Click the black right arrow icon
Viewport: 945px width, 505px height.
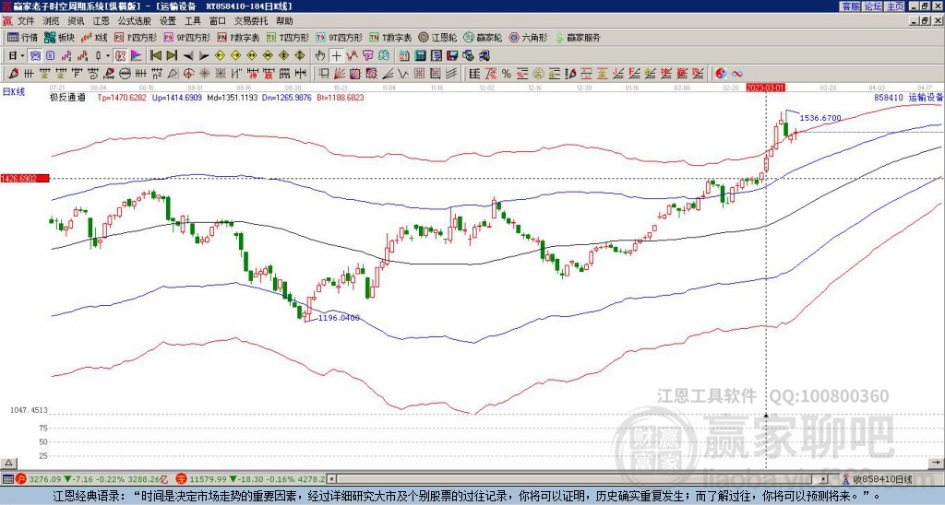(x=204, y=56)
